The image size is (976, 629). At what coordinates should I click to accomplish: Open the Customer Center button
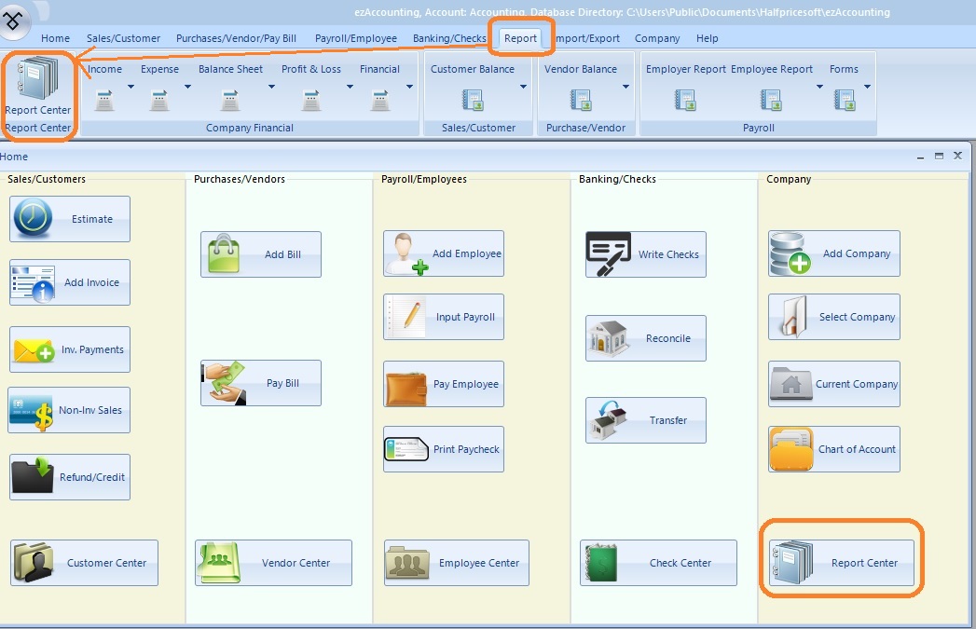click(85, 563)
